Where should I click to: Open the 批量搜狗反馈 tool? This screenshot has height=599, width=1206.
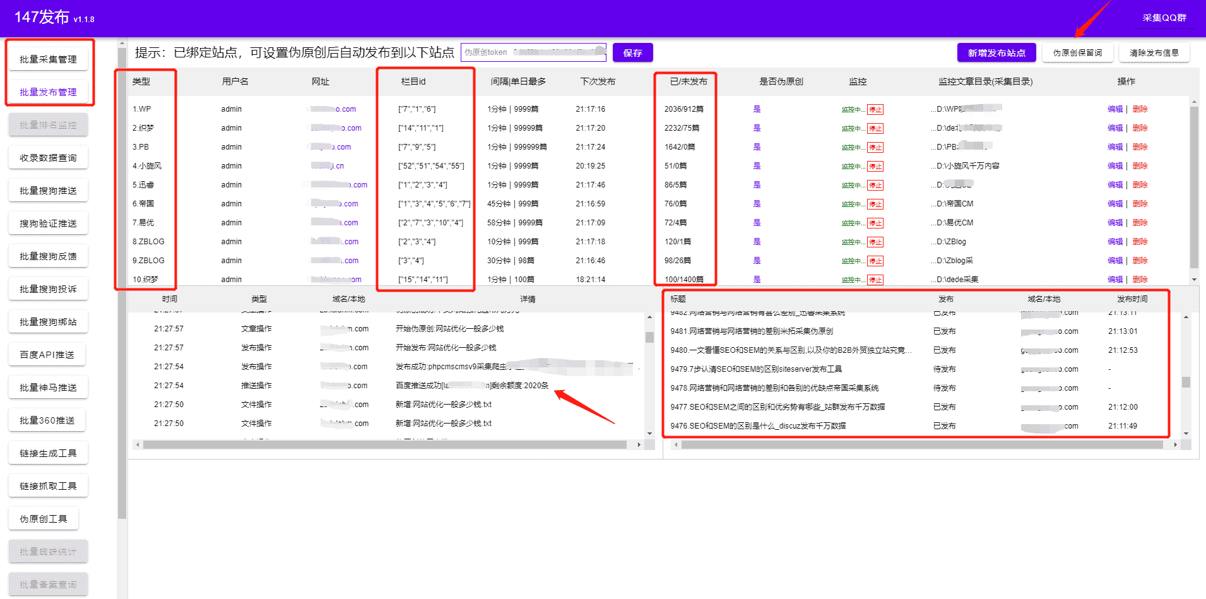[48, 256]
